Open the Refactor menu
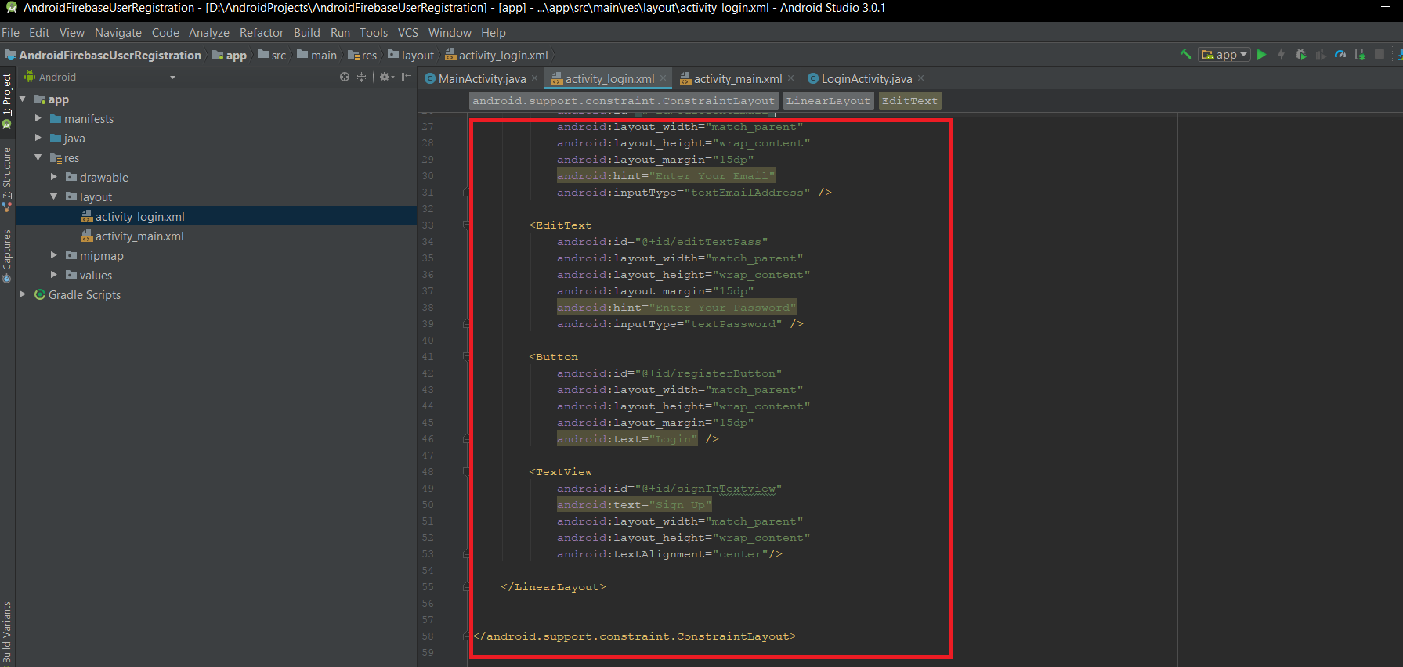1403x667 pixels. 261,33
